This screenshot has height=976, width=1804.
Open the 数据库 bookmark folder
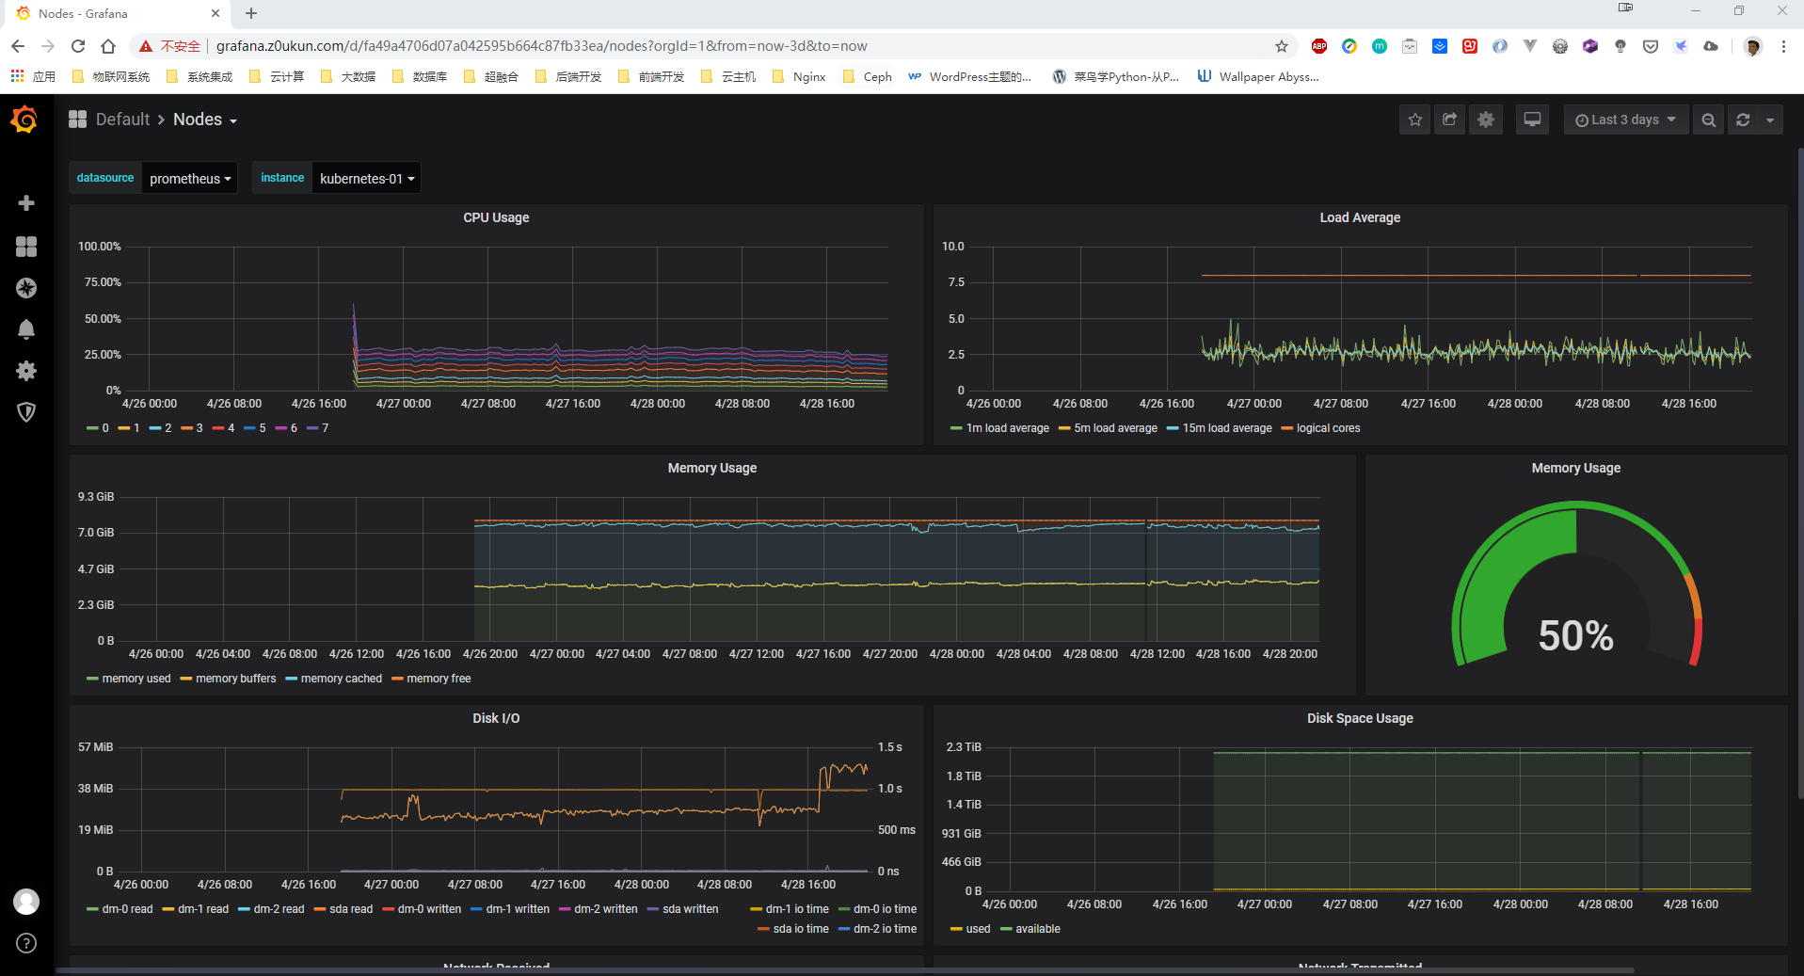click(420, 77)
